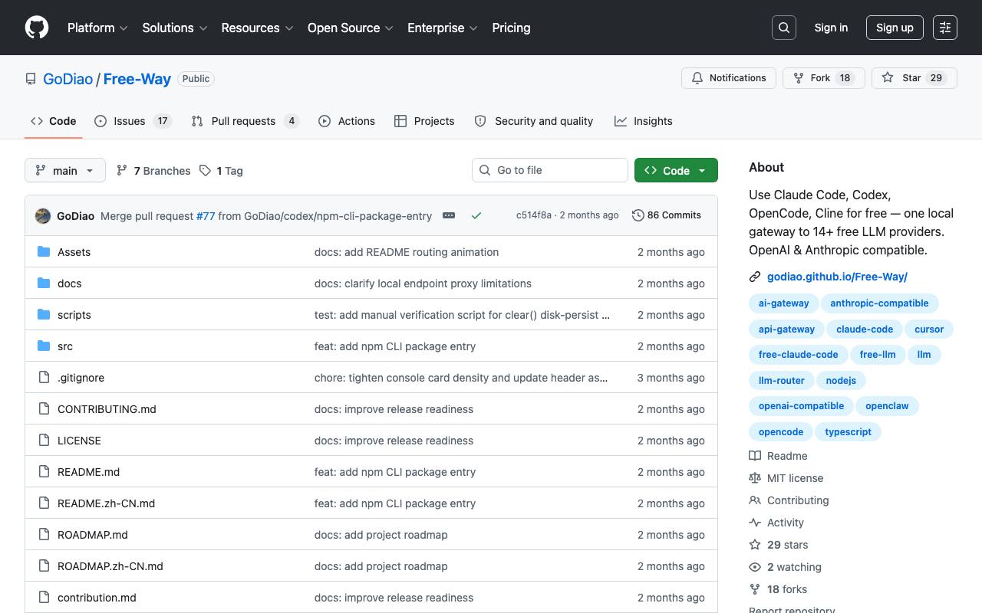Open the 7 Branches link
Screen dimensions: 982x613
click(153, 171)
